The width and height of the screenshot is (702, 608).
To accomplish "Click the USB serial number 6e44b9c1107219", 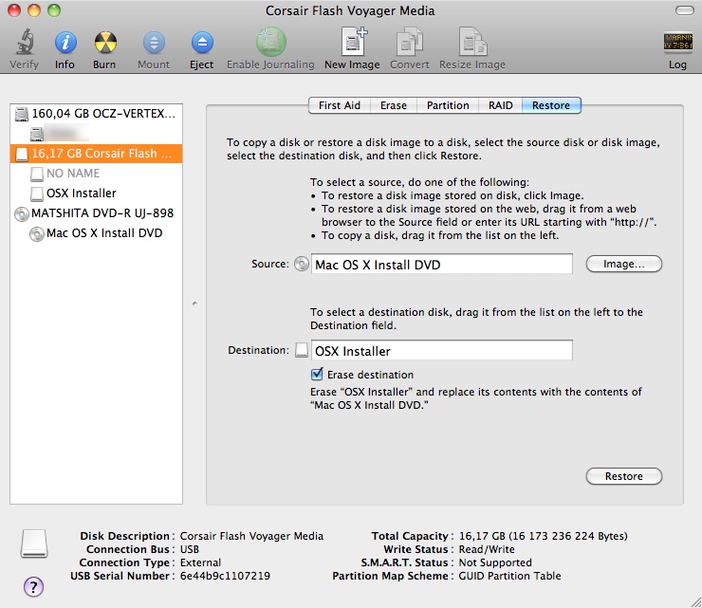I will click(x=225, y=576).
